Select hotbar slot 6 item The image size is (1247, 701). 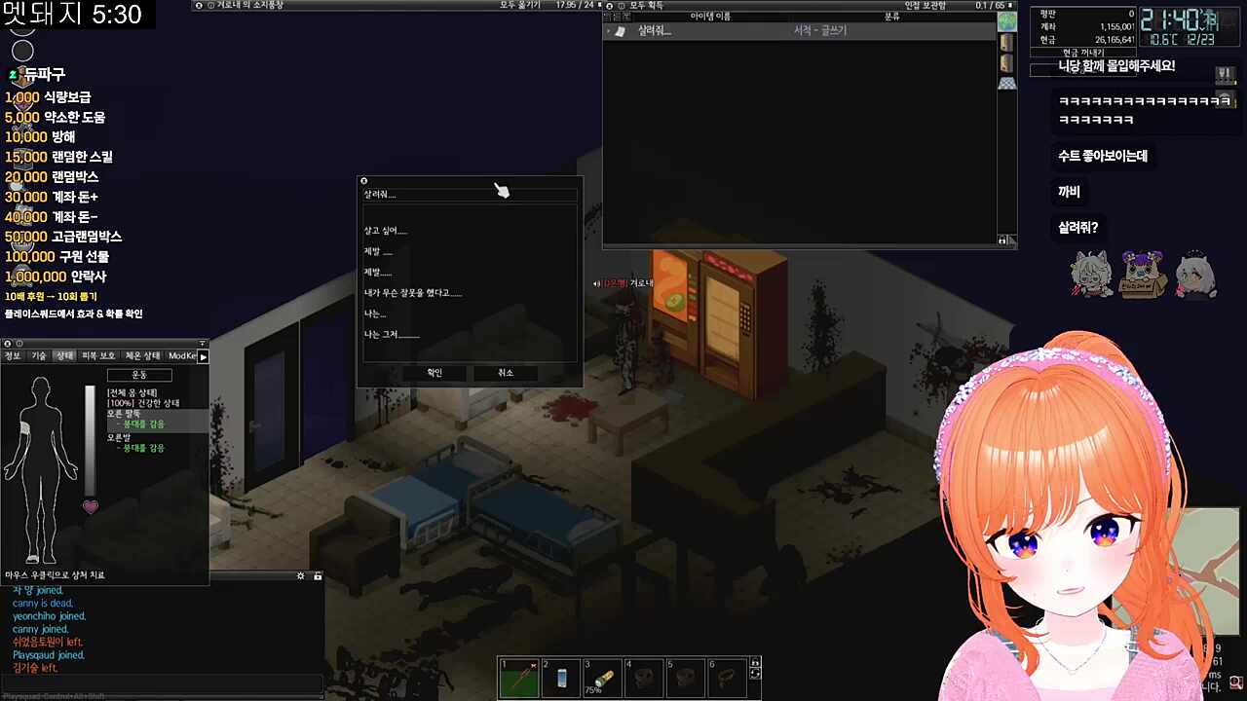tap(727, 678)
